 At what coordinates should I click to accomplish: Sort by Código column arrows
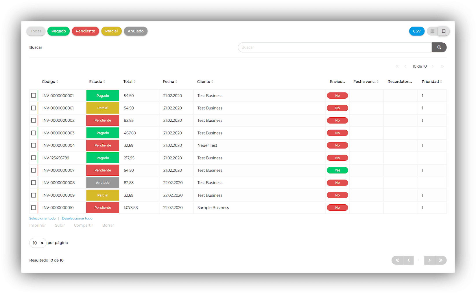click(57, 82)
